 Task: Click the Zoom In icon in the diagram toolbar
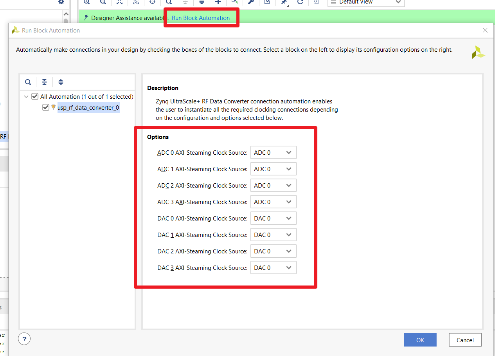coord(86,2)
